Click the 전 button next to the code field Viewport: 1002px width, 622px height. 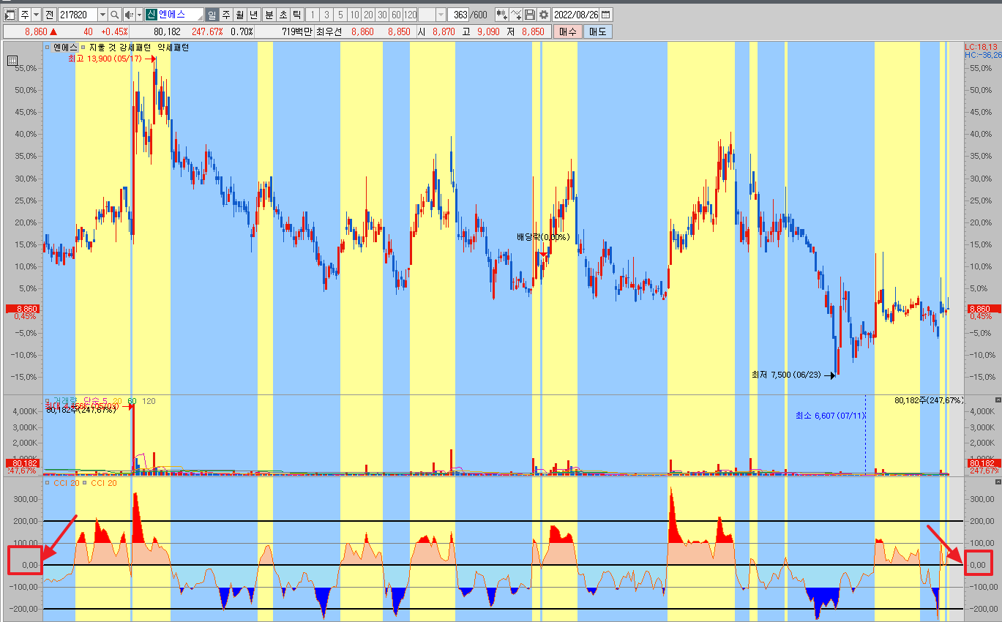click(49, 15)
